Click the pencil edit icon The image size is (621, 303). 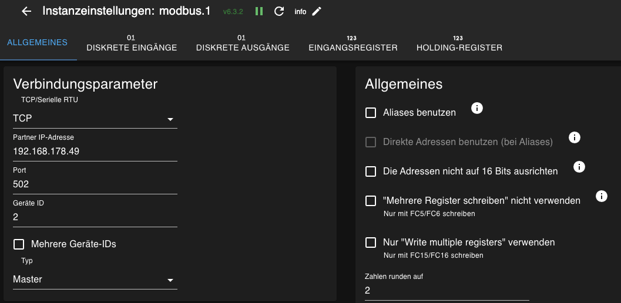pos(317,12)
